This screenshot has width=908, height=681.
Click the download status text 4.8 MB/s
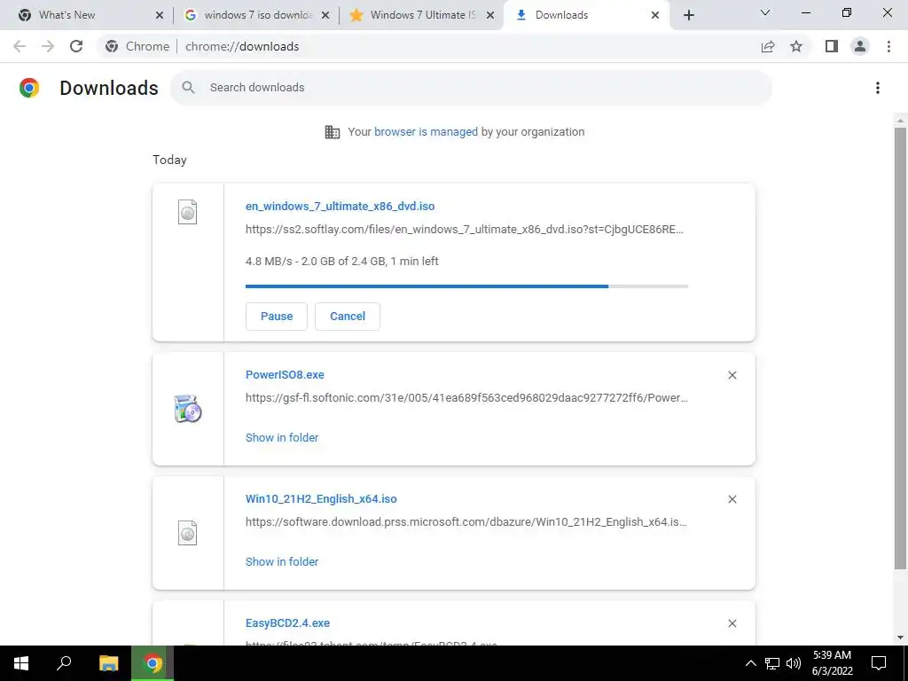(341, 262)
